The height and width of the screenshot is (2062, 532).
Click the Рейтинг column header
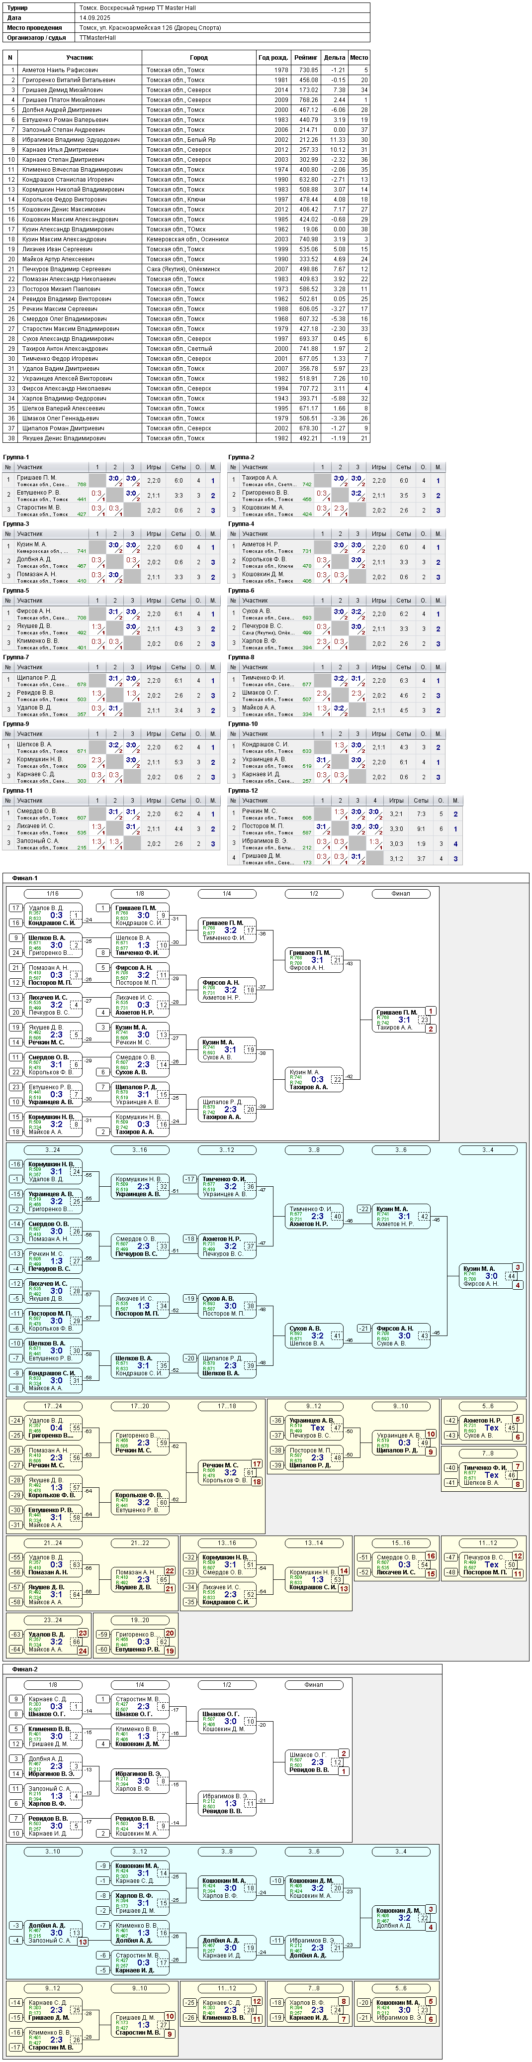click(306, 58)
